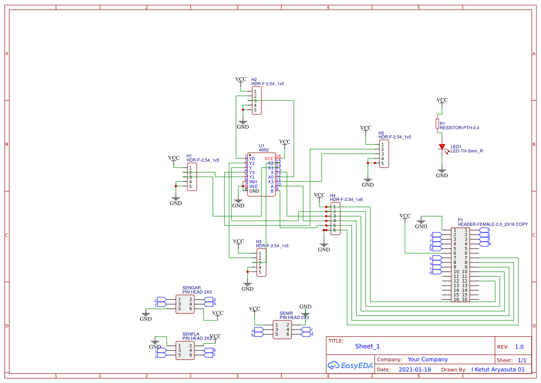Click the date 2021-01-18 text
The height and width of the screenshot is (383, 541).
click(414, 370)
